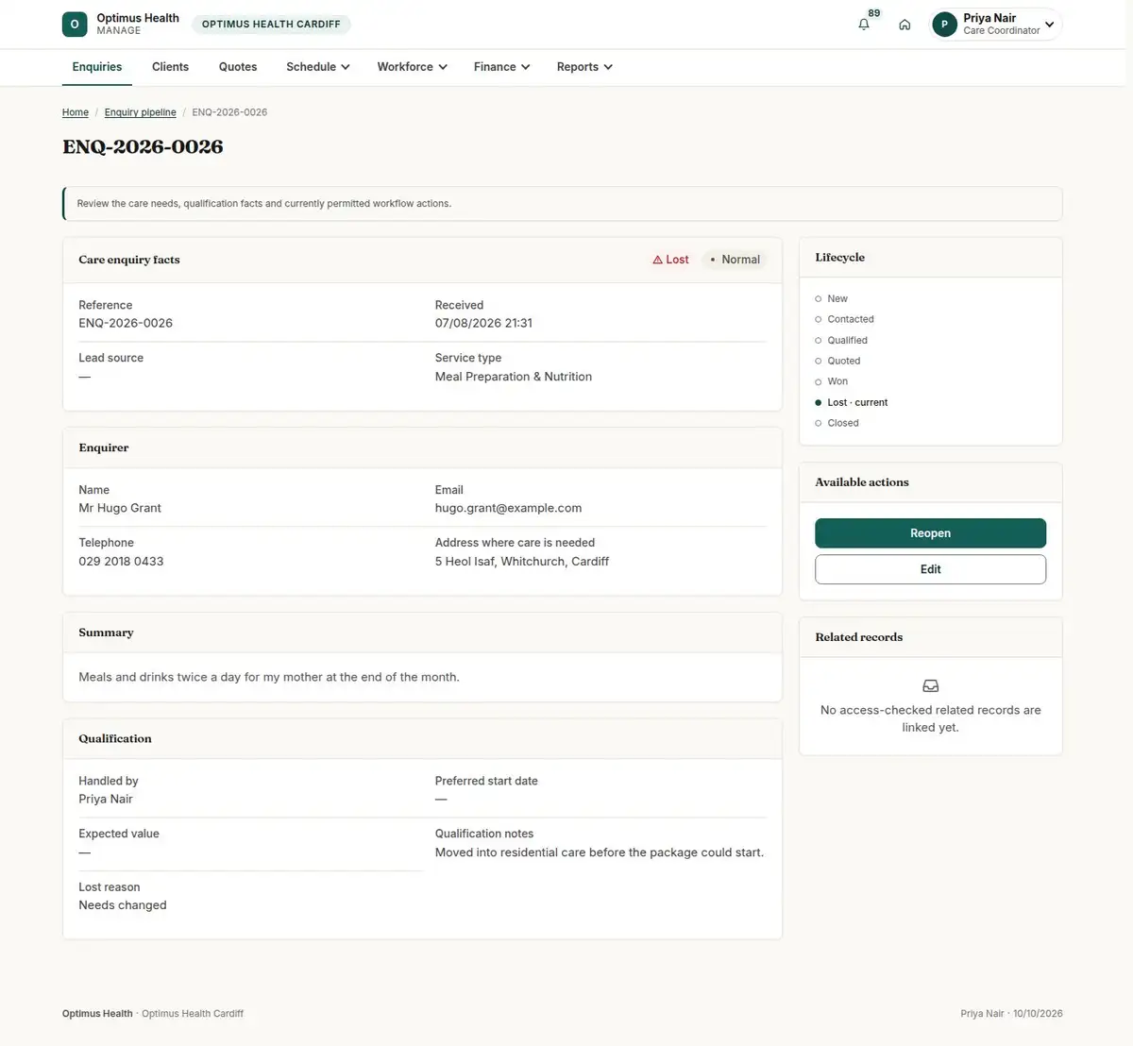This screenshot has width=1133, height=1046.
Task: Select the Contacted lifecycle stage
Action: click(844, 319)
